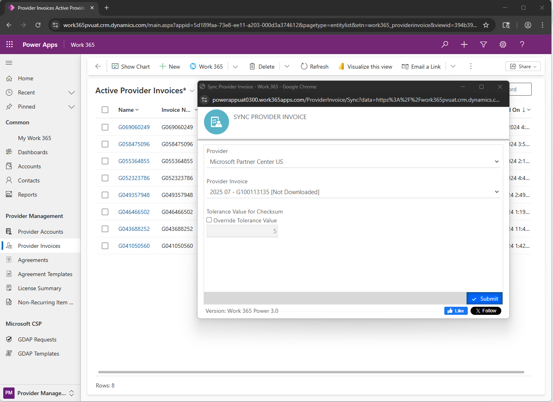Open the settings gear in header
The image size is (553, 402).
click(503, 44)
